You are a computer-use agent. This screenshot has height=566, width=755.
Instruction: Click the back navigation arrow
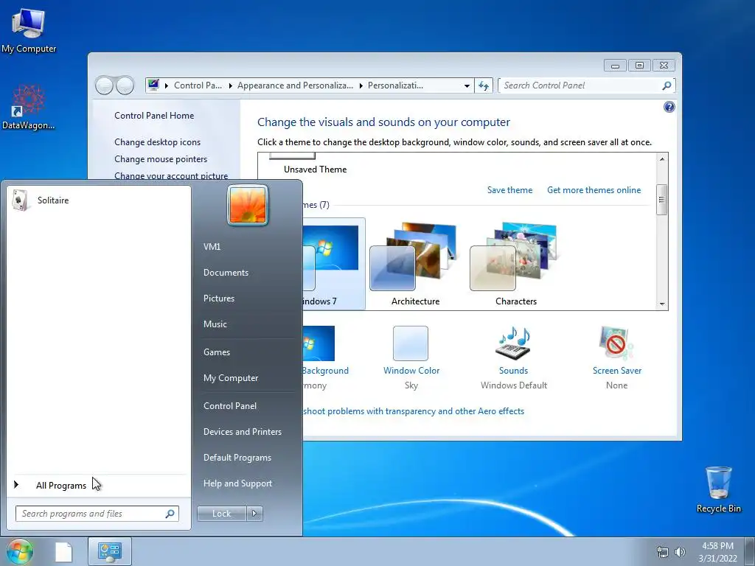coord(104,85)
